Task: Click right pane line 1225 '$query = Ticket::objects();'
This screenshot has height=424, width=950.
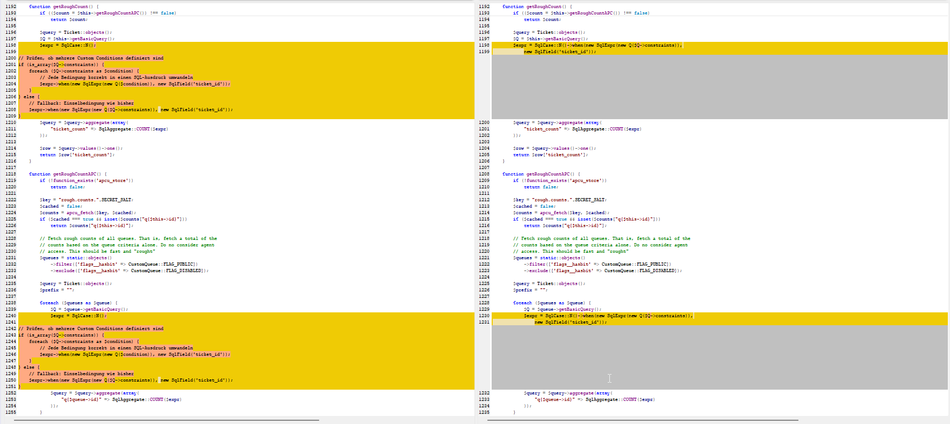Action: click(549, 283)
